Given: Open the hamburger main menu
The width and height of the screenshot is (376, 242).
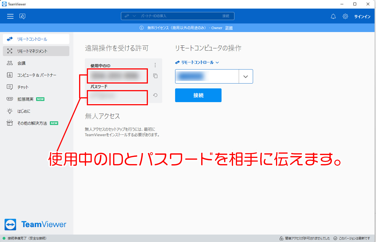Looking at the screenshot, I should click(x=10, y=16).
